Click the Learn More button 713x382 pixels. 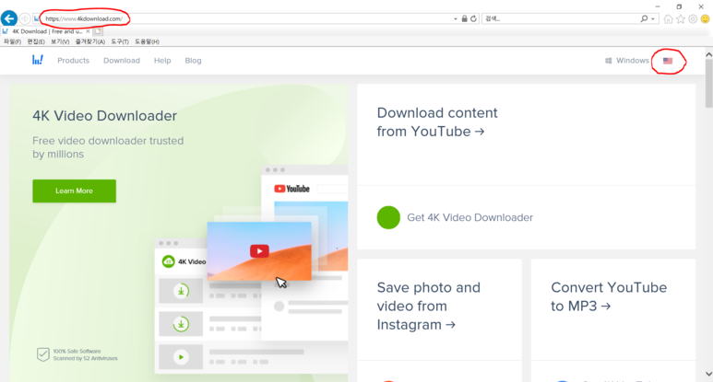pos(74,191)
